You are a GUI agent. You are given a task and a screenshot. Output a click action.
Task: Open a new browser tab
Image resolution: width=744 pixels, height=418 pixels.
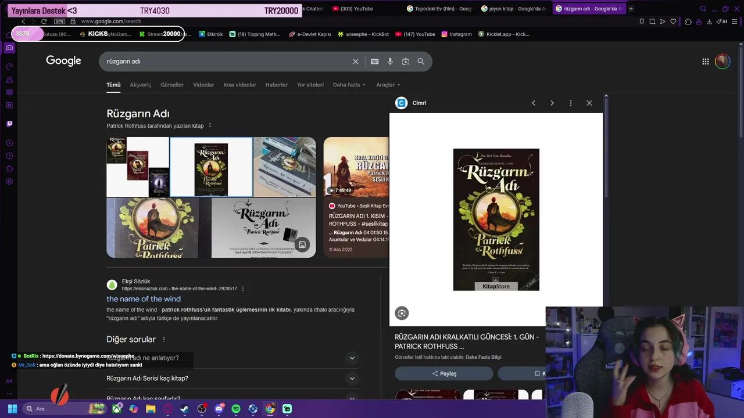631,9
